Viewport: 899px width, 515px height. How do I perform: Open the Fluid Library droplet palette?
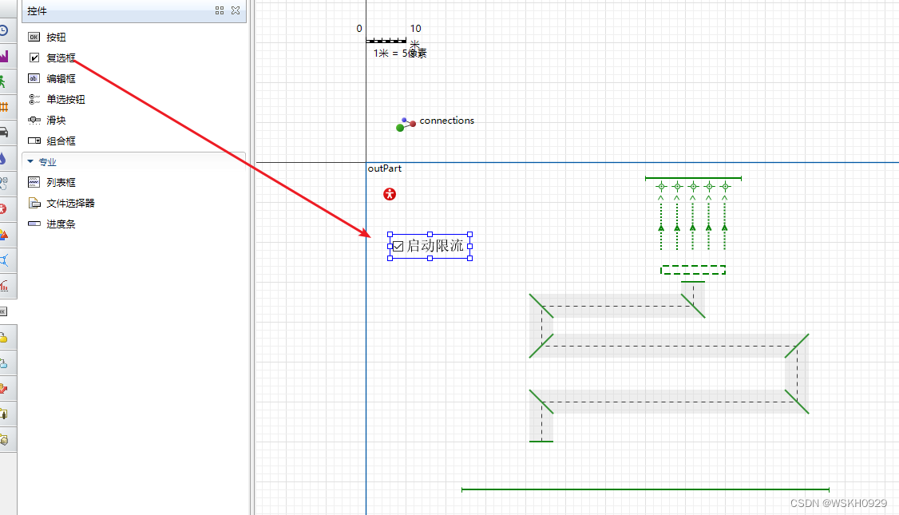(4, 158)
